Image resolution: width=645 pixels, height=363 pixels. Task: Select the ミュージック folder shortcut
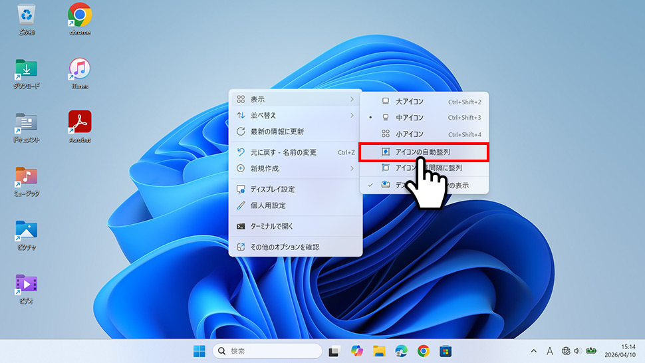click(x=27, y=181)
